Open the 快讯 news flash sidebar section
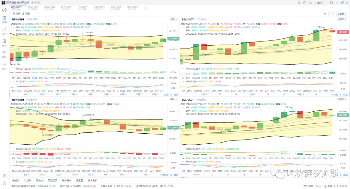This screenshot has width=350, height=189. coord(4,66)
